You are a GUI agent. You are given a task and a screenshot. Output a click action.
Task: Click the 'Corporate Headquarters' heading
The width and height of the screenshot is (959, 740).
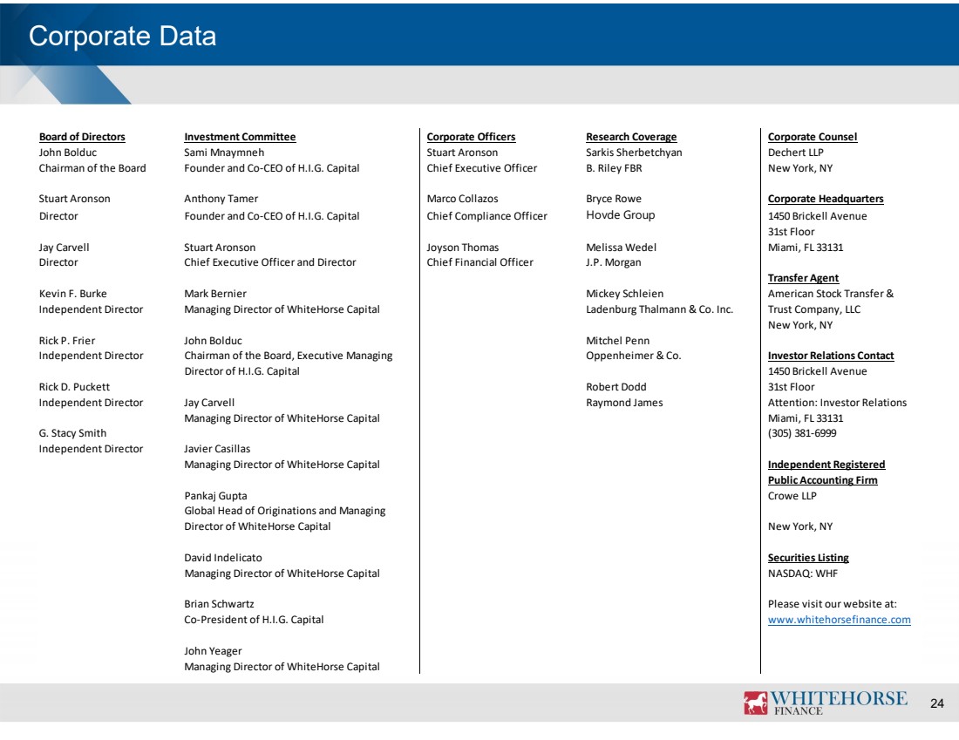826,199
